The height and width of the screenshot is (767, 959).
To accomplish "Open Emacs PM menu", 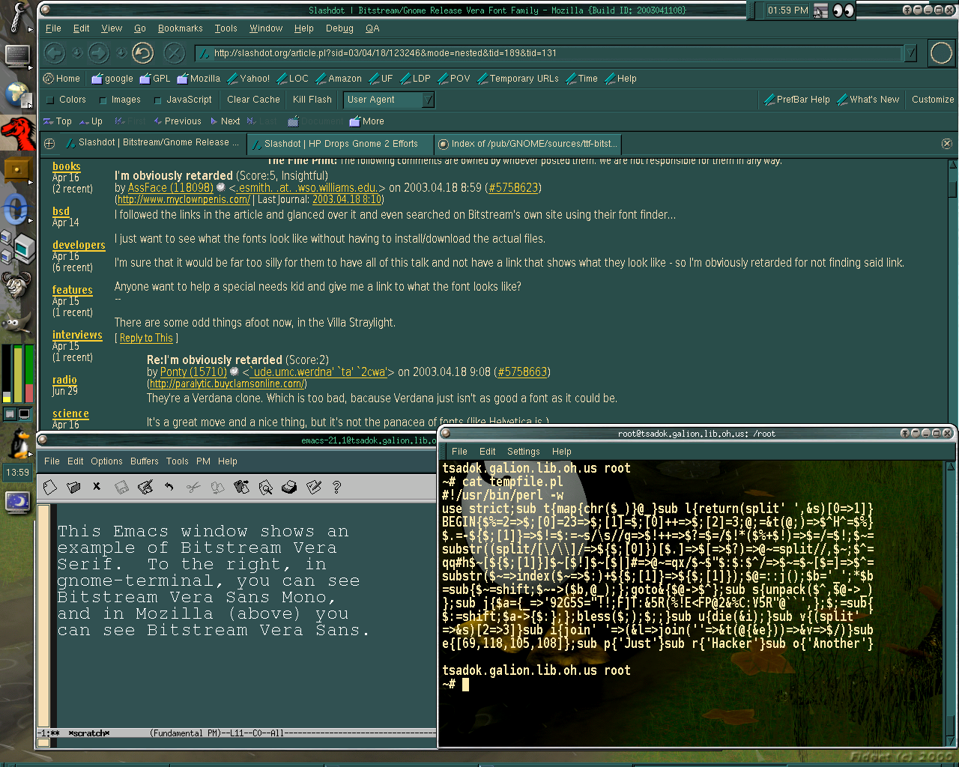I will pos(203,461).
